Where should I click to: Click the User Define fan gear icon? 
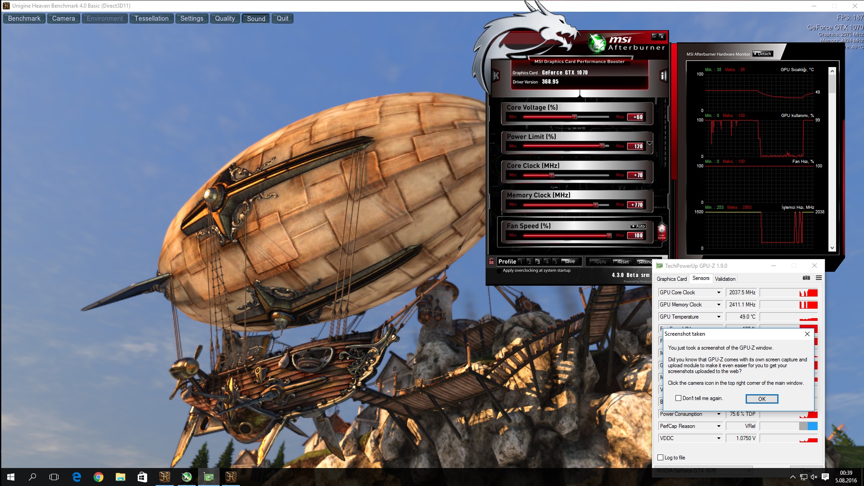click(661, 232)
